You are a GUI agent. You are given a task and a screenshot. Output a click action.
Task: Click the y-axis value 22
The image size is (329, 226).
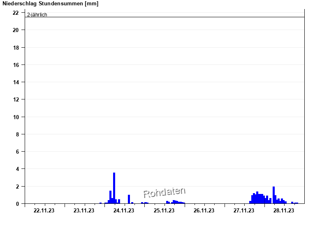pyautogui.click(x=16, y=13)
